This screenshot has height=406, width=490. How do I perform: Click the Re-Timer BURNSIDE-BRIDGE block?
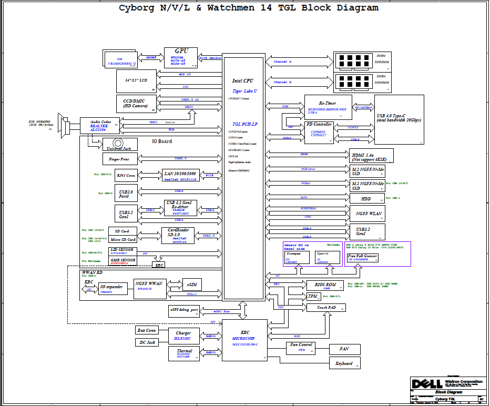click(x=328, y=107)
